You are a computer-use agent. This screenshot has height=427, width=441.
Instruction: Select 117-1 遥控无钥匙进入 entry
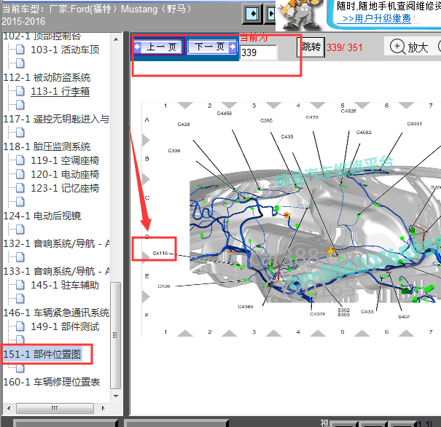point(56,119)
